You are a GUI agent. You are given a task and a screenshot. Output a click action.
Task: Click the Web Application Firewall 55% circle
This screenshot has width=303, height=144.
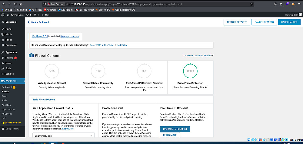(x=52, y=71)
